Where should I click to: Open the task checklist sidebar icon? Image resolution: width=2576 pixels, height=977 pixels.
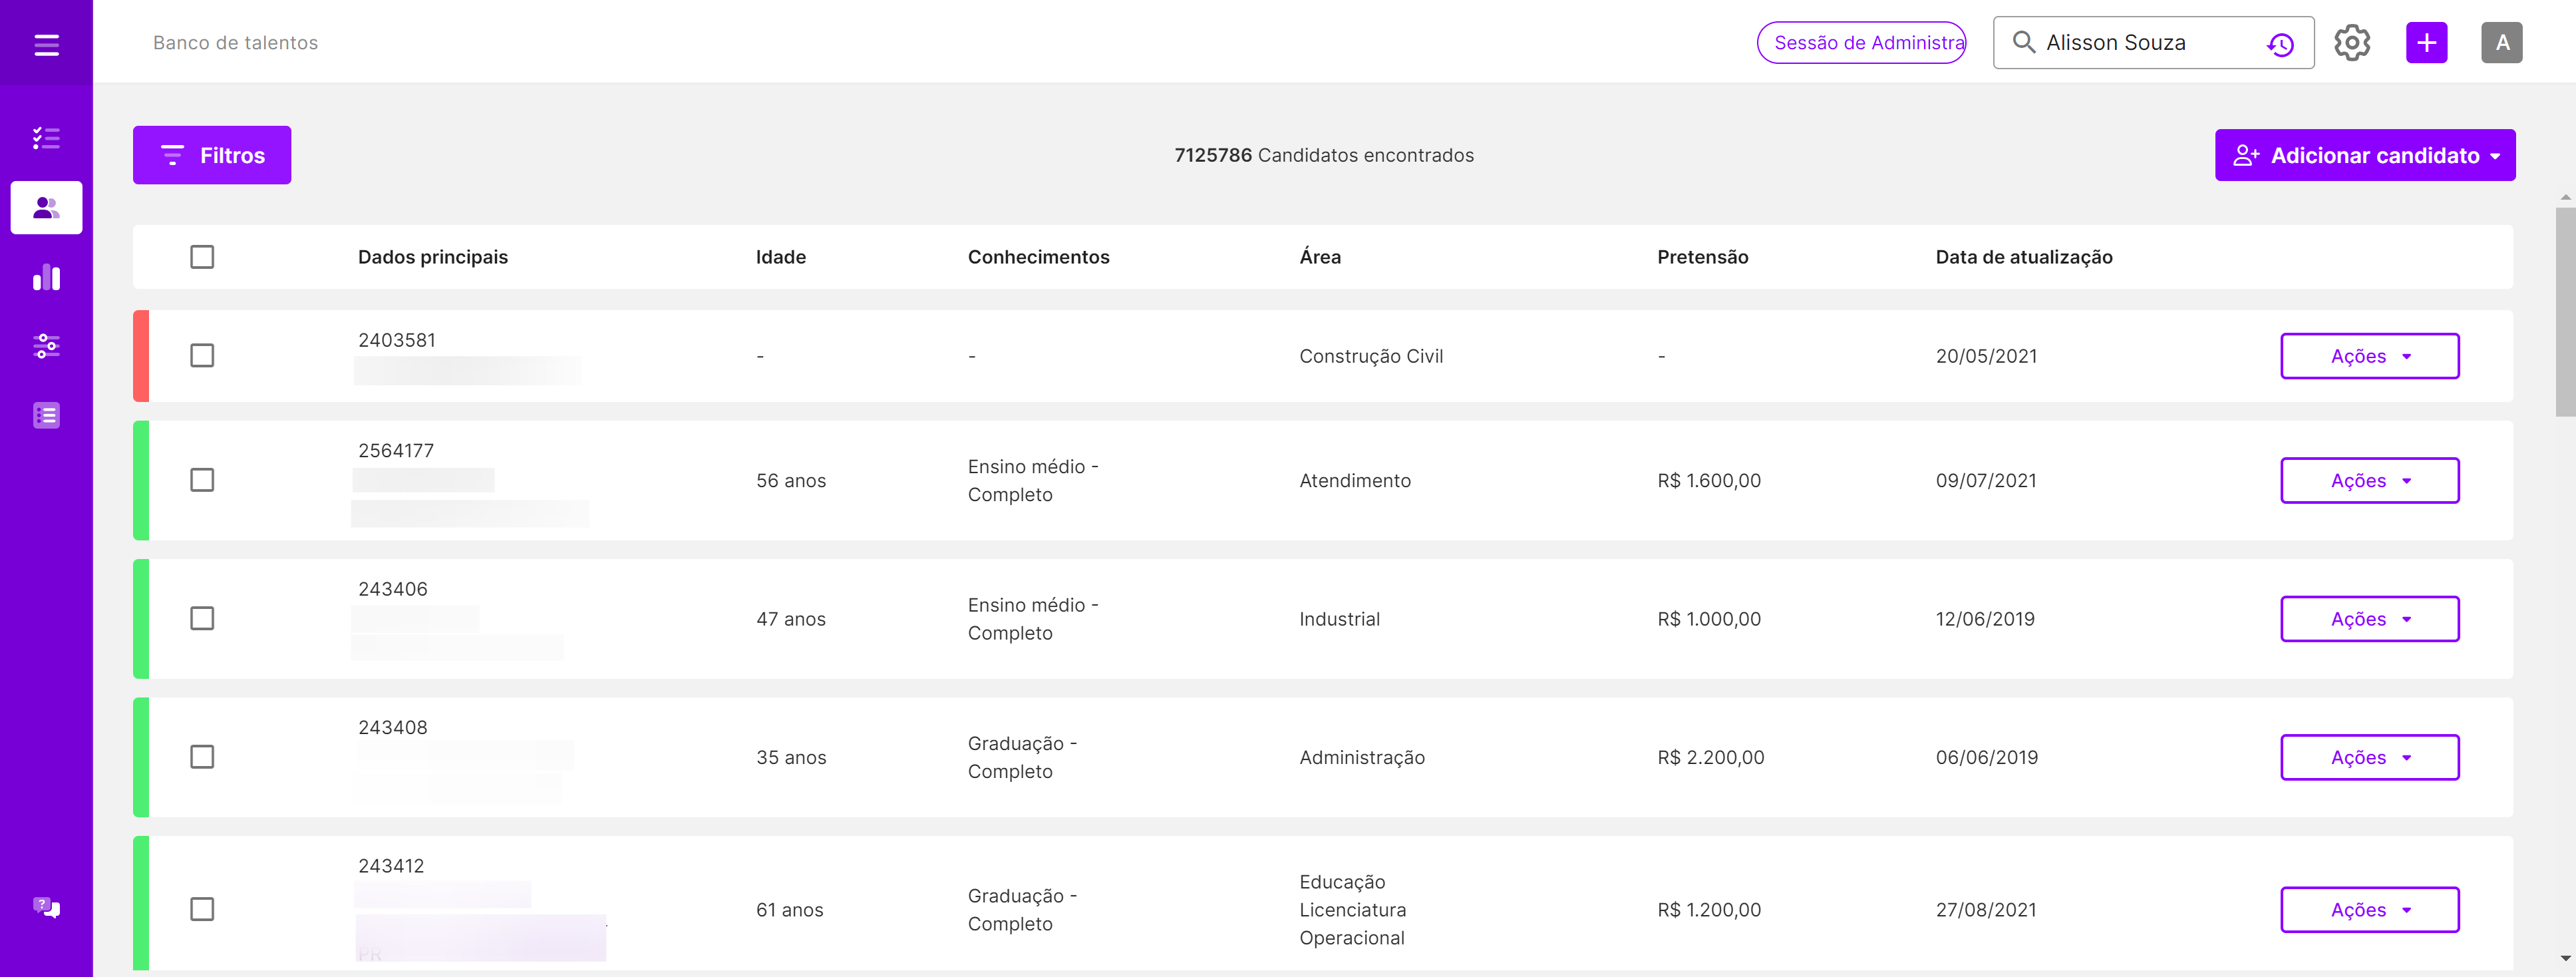pyautogui.click(x=46, y=138)
